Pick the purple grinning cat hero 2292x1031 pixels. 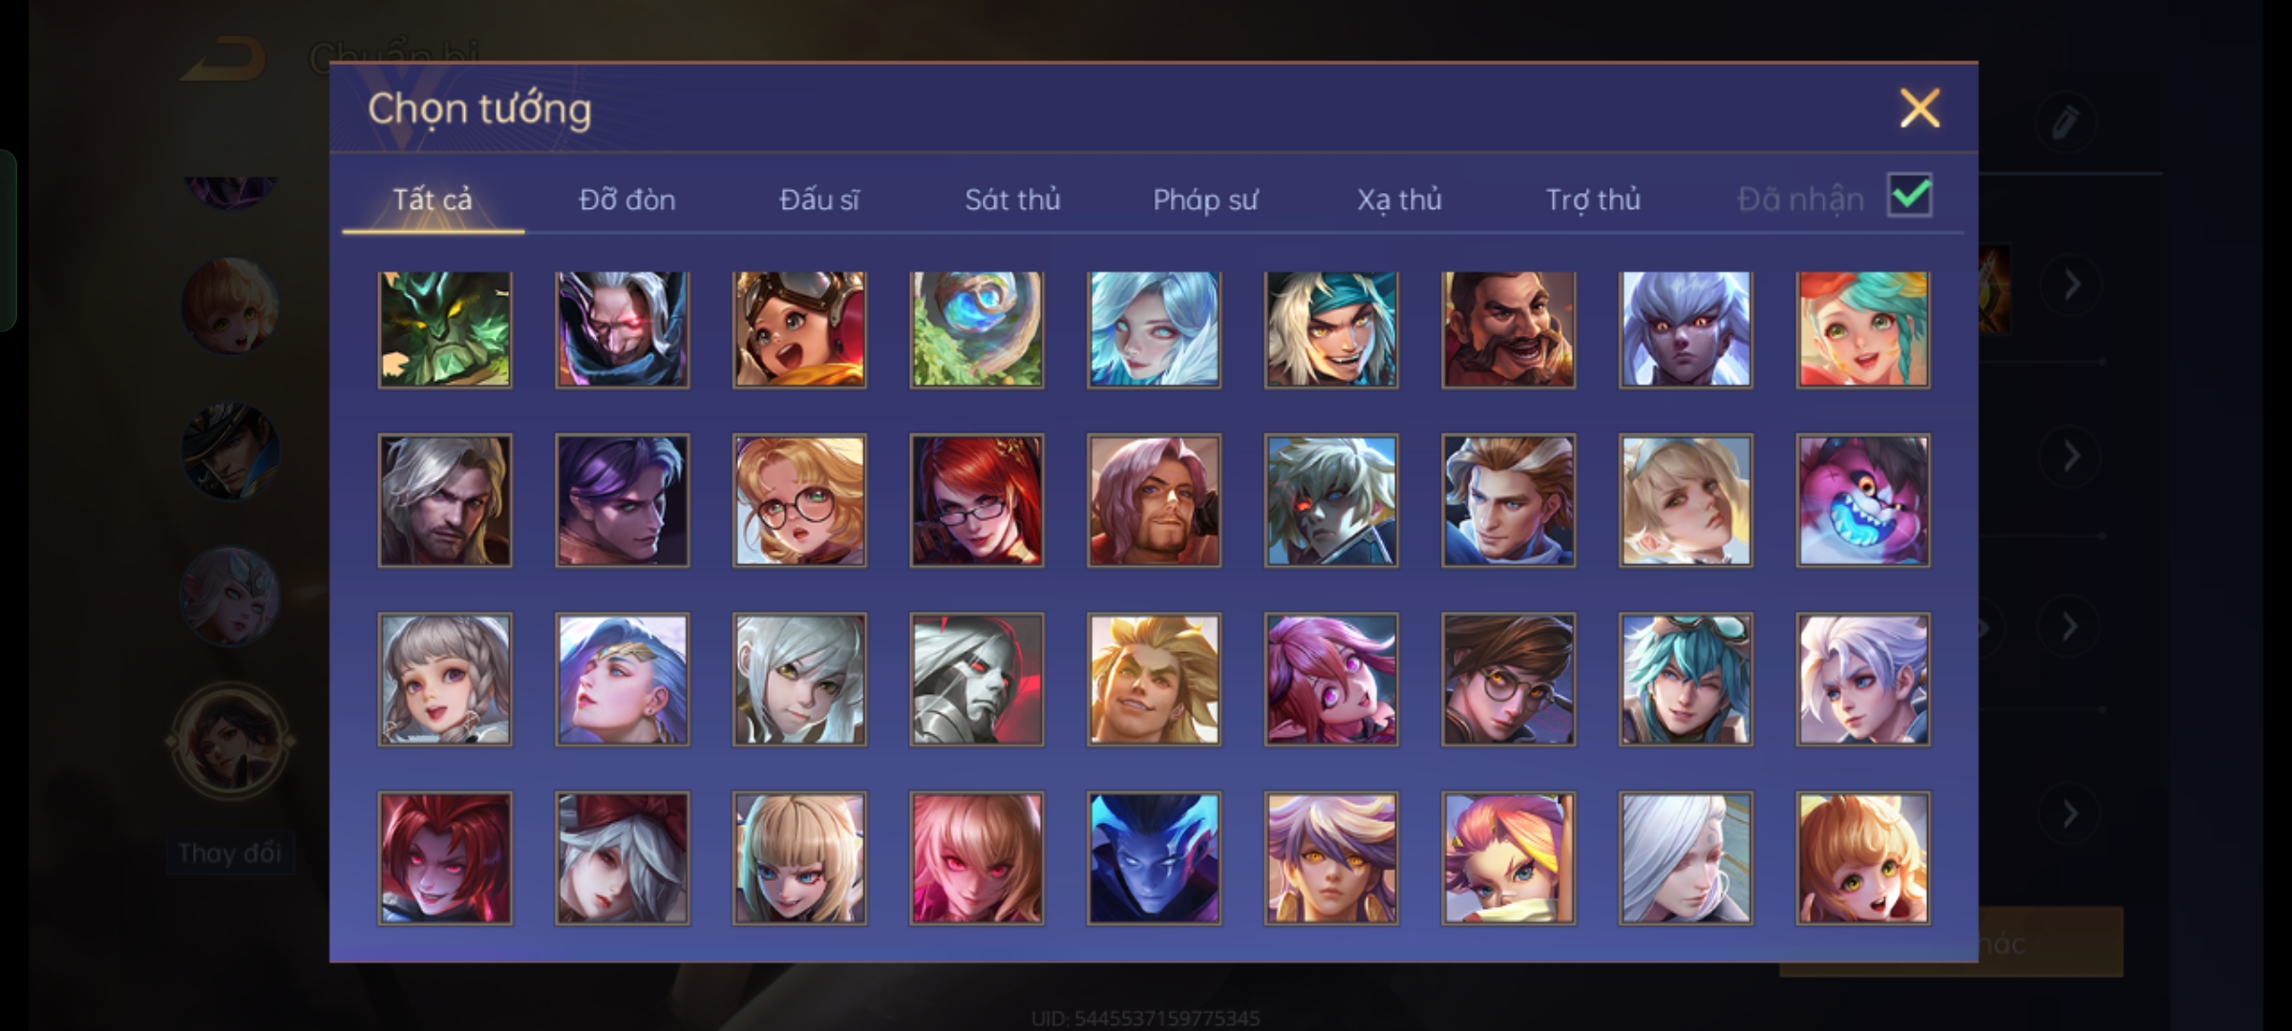pyautogui.click(x=1862, y=500)
